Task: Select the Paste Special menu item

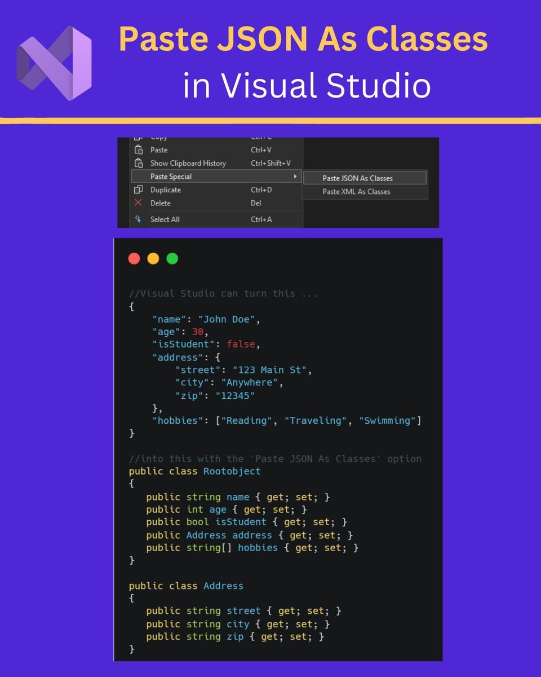Action: (x=216, y=177)
